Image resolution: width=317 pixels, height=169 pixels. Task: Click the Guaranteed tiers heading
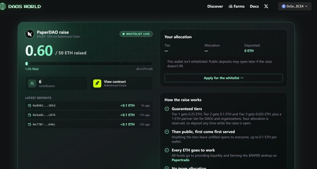(x=187, y=109)
